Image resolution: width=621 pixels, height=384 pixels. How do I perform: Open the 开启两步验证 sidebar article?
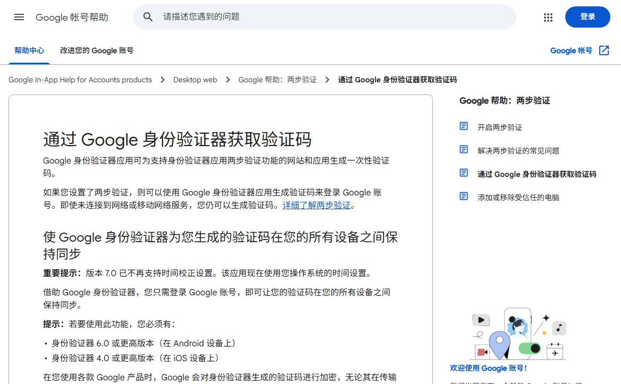[x=499, y=127]
